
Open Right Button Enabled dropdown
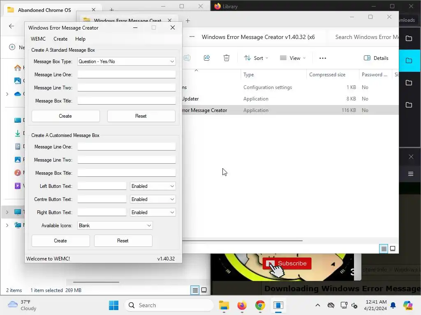153,212
